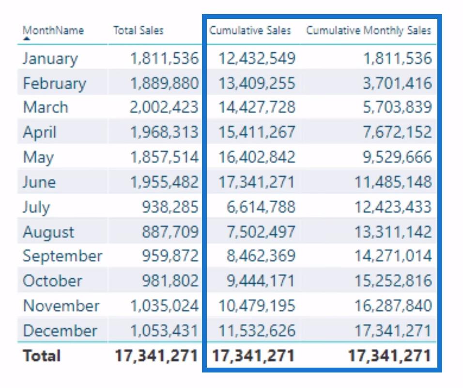Click the July Total Sales value 938,285
This screenshot has width=463, height=388.
click(x=170, y=207)
